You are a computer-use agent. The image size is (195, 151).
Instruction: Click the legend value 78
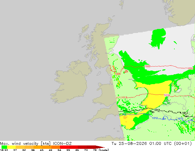click(x=95, y=150)
